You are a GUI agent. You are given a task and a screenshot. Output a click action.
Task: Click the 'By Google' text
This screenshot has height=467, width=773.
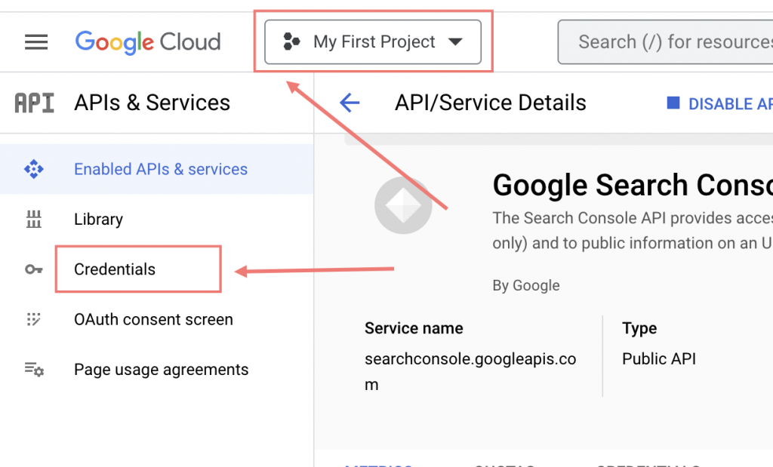point(526,285)
